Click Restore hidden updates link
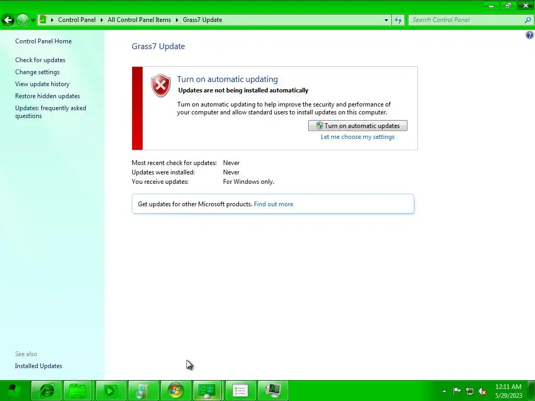This screenshot has height=401, width=535. click(48, 96)
